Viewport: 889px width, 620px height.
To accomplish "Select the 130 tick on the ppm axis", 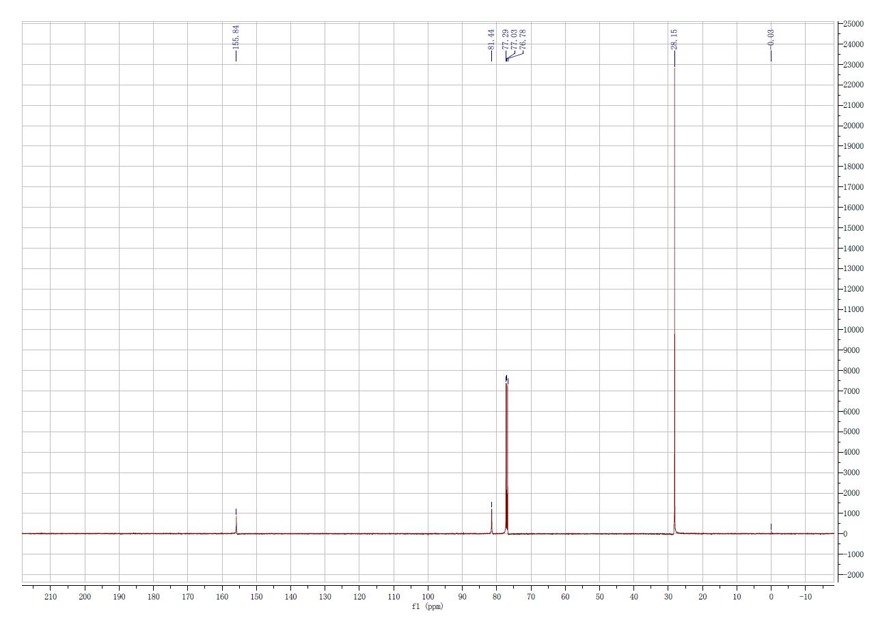I will point(325,597).
